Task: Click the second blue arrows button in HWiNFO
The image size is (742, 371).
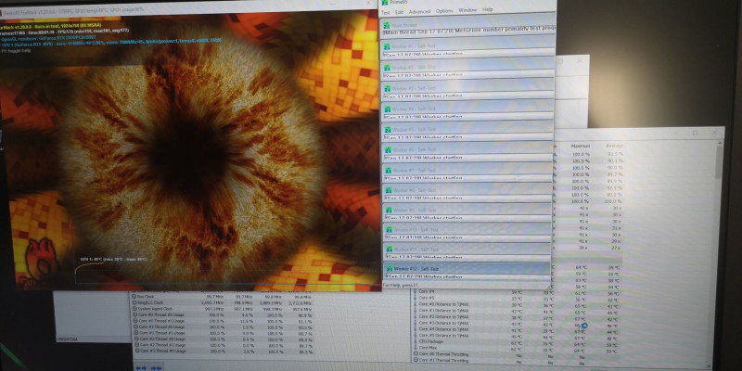Action: 157,367
